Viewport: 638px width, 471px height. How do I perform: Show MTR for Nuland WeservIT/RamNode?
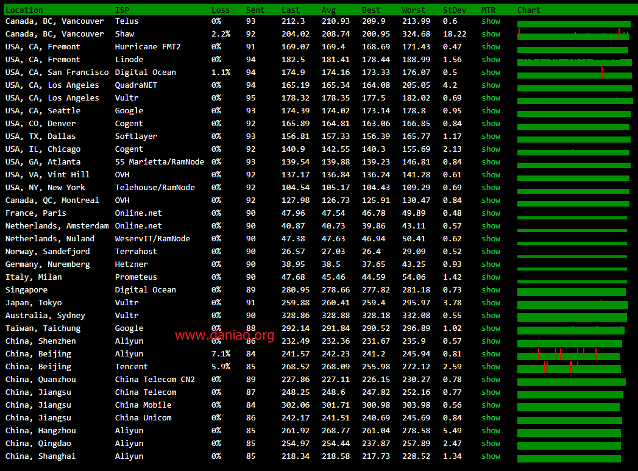pos(491,239)
